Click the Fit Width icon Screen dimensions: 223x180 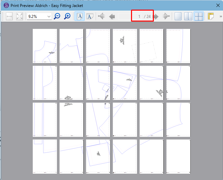coord(9,16)
